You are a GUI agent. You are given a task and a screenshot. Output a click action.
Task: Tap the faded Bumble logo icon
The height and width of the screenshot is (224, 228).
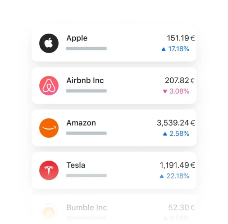(x=49, y=213)
